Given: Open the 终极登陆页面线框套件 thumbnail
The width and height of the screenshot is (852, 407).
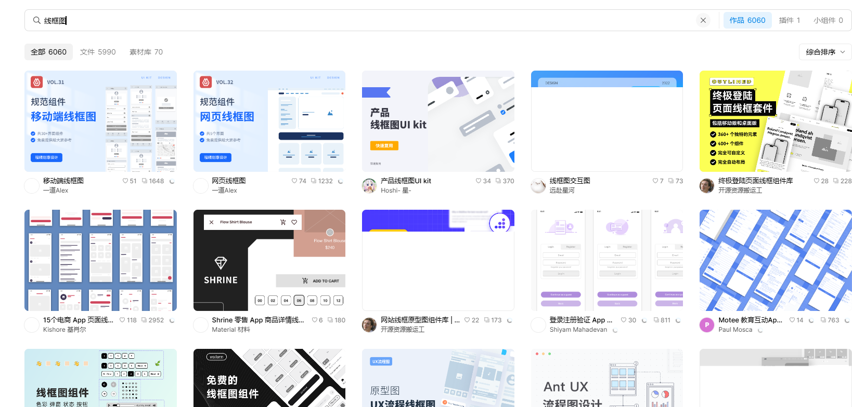Looking at the screenshot, I should tap(776, 121).
